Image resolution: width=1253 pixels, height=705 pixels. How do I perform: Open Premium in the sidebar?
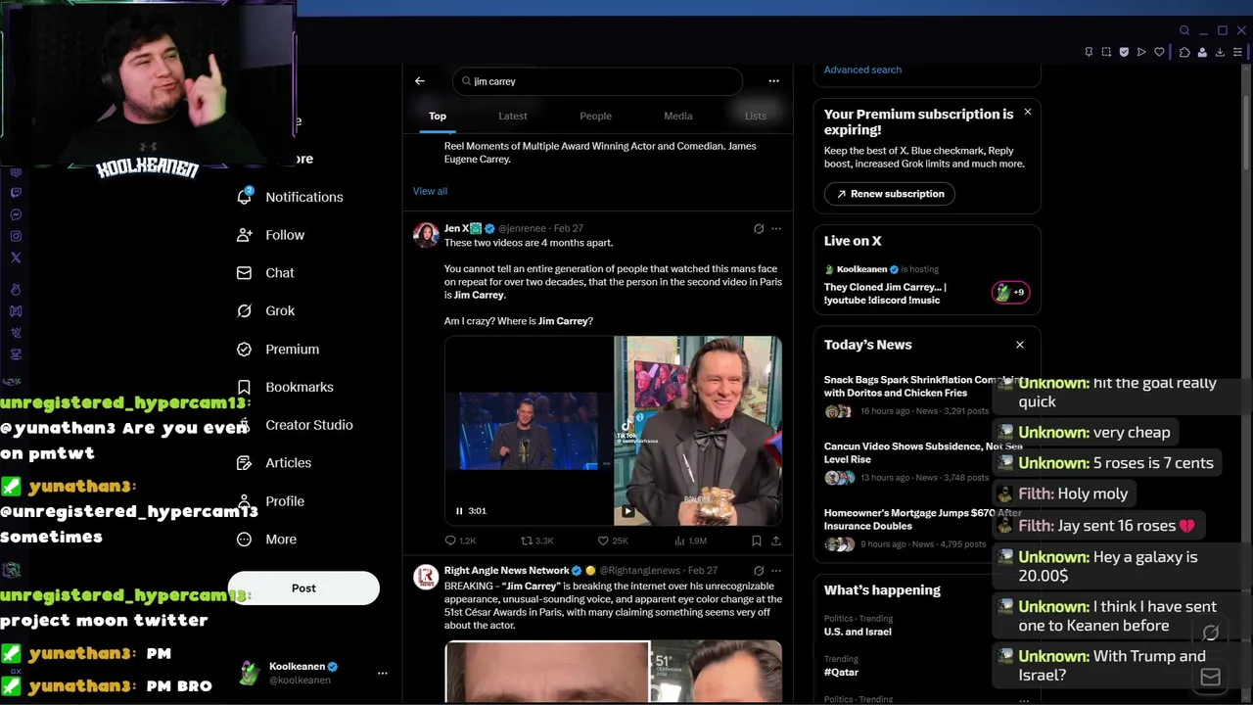(x=279, y=349)
